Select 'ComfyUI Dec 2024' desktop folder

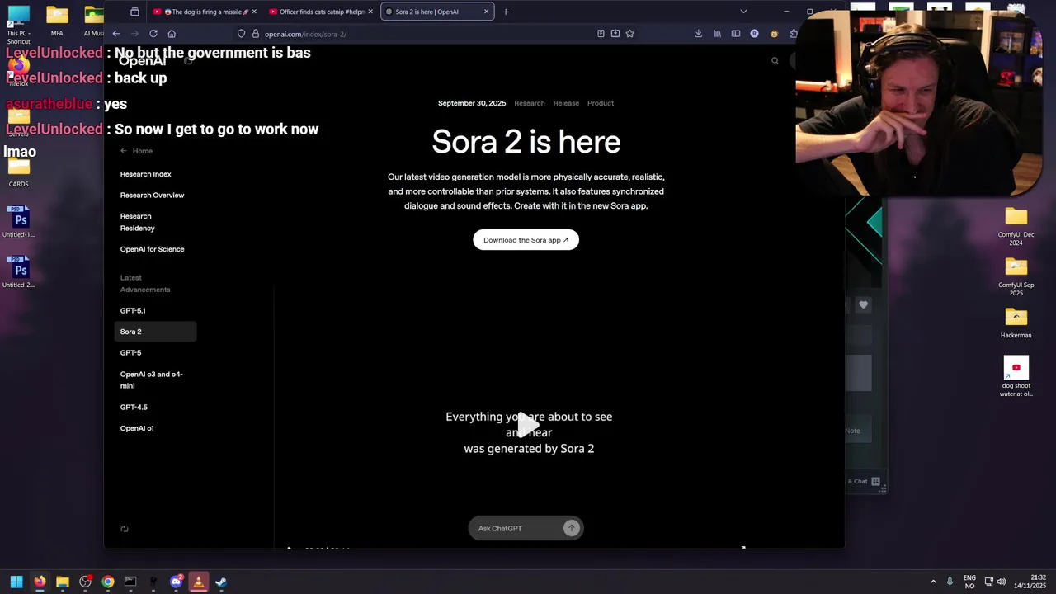point(1016,226)
